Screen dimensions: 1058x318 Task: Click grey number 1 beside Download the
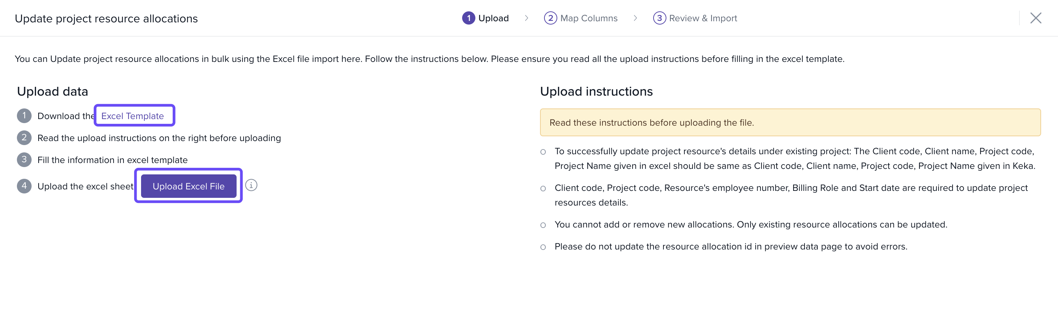[24, 116]
